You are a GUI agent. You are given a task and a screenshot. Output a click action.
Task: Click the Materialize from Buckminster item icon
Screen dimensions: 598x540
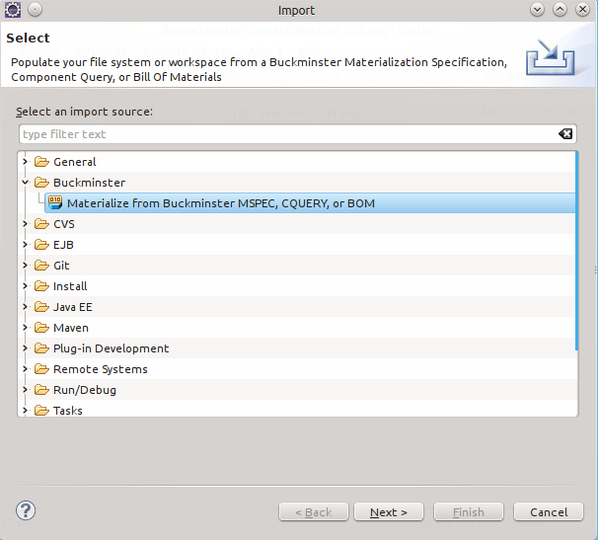pyautogui.click(x=55, y=203)
